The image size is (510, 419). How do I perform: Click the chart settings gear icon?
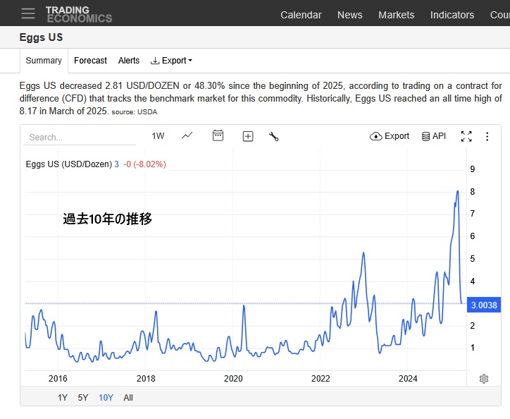tap(484, 379)
